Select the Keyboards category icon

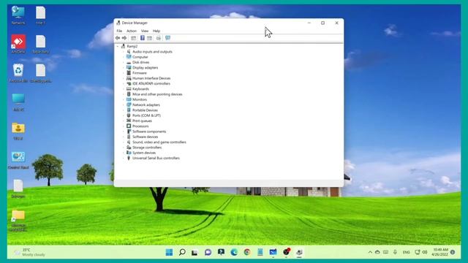[129, 89]
